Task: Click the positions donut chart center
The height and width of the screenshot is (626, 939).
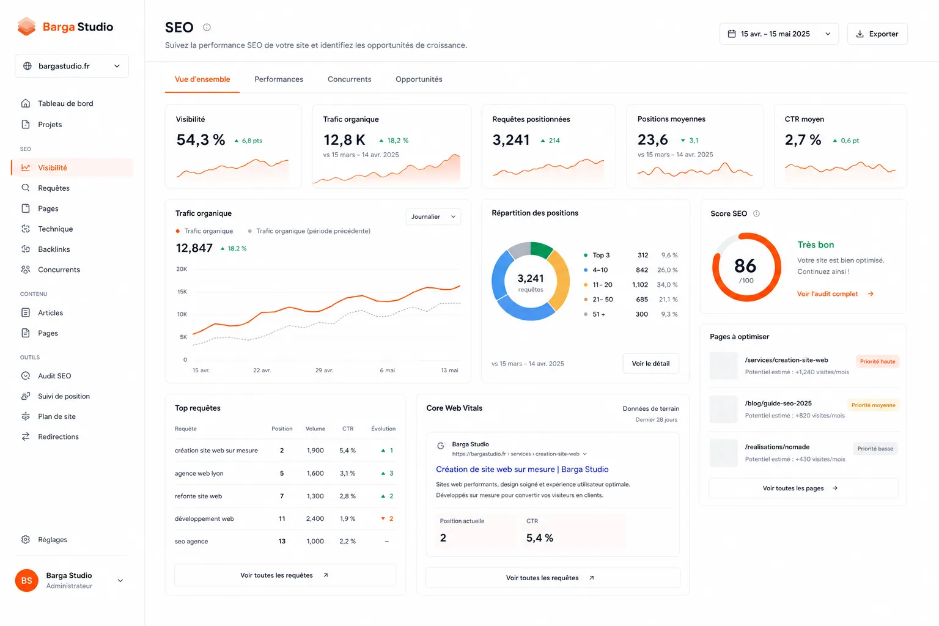Action: click(x=531, y=282)
